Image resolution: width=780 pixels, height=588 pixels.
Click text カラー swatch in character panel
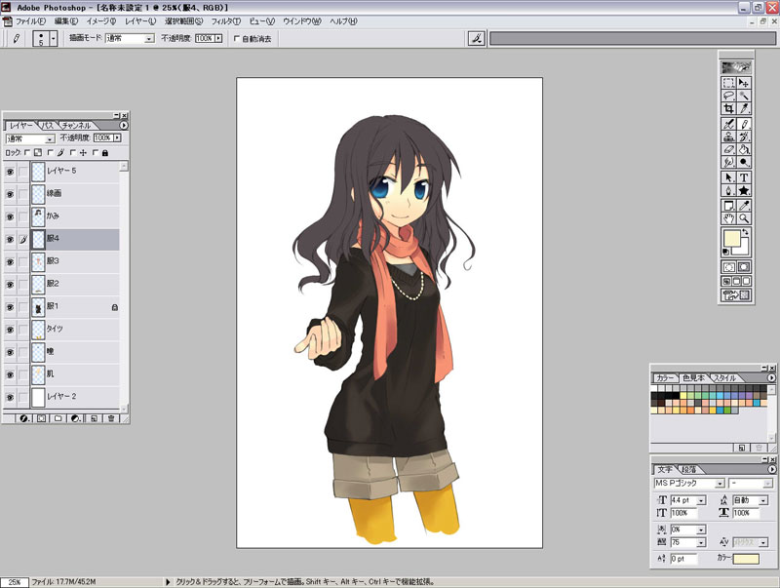[746, 559]
